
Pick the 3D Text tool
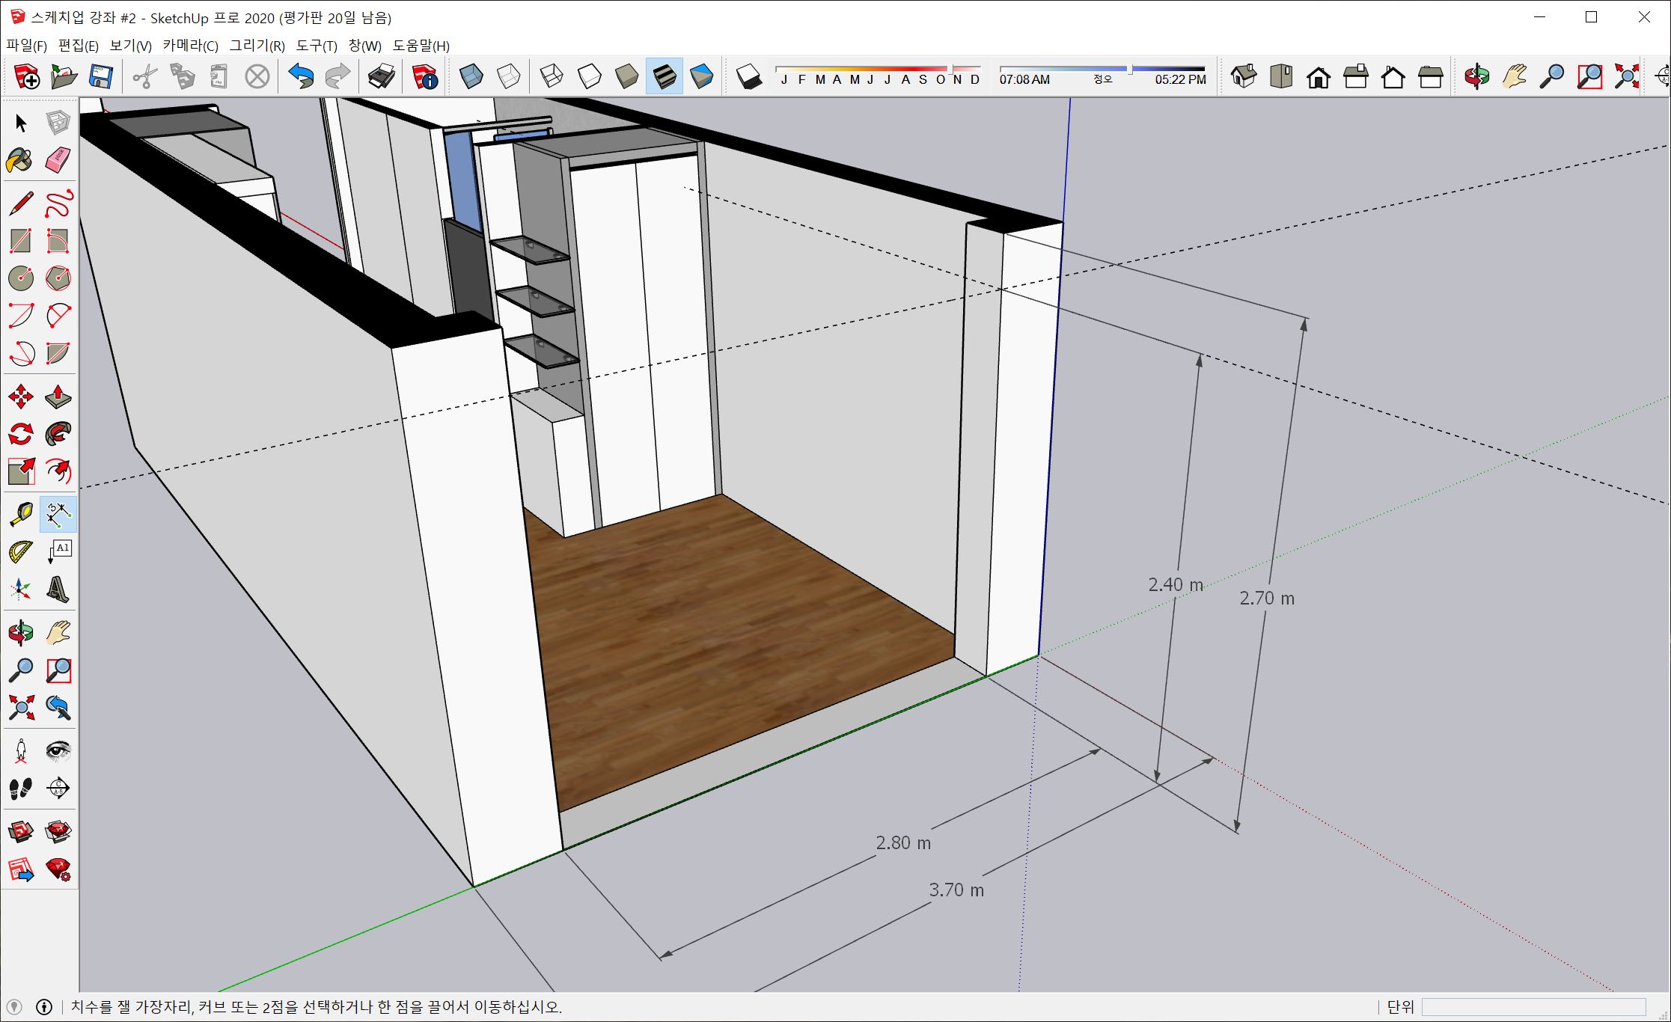tap(58, 590)
